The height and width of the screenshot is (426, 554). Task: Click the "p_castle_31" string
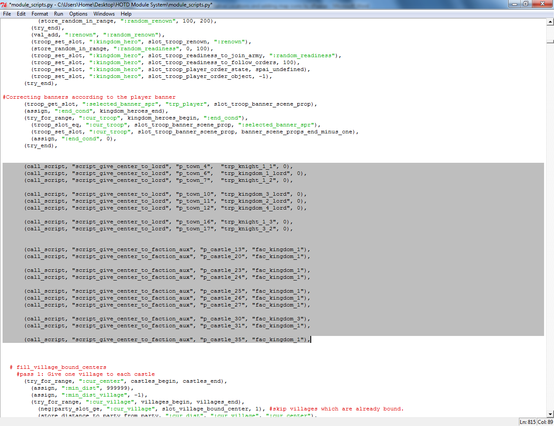(222, 326)
